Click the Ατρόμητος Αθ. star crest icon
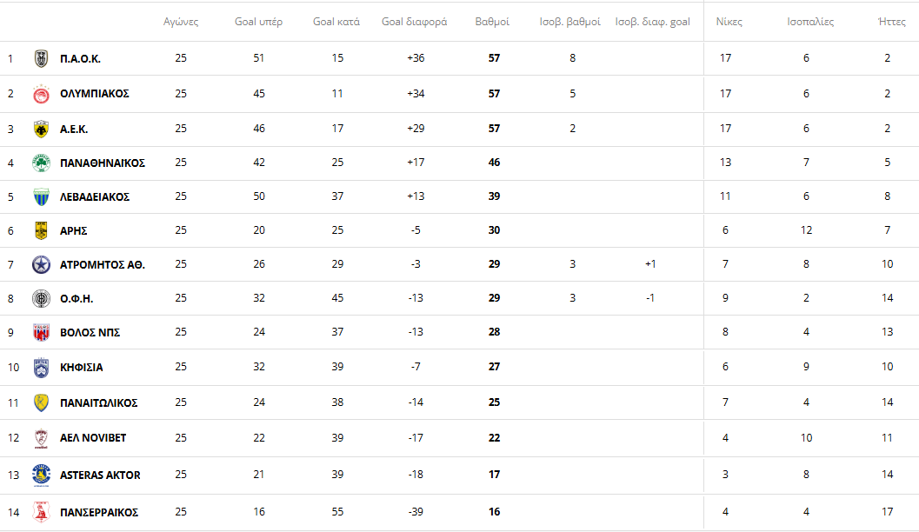 click(x=41, y=264)
